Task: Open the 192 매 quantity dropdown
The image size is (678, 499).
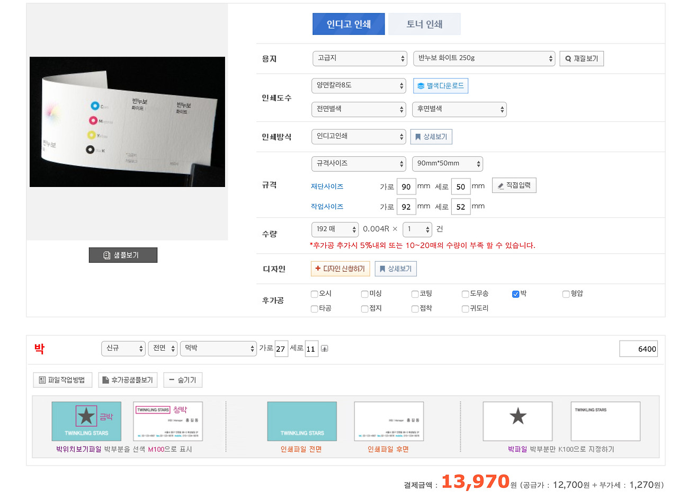Action: point(335,229)
